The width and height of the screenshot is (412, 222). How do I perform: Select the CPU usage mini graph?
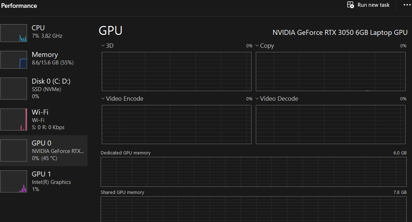point(14,33)
